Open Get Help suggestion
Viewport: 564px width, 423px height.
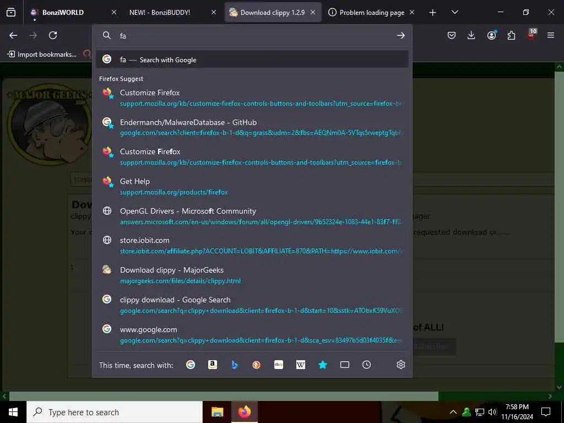(x=252, y=187)
